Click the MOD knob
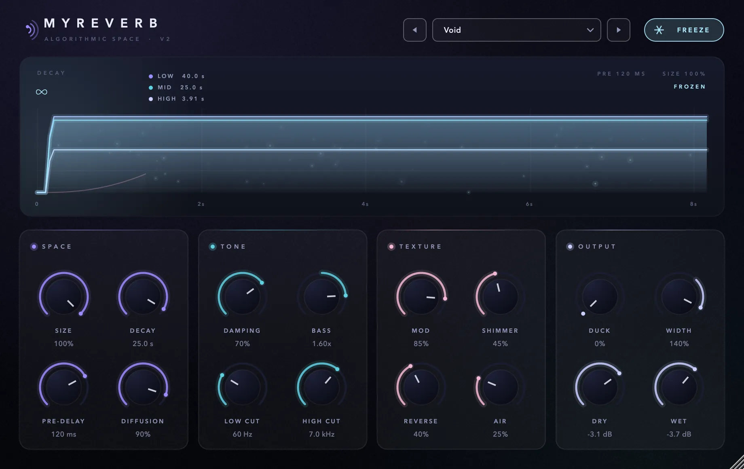This screenshot has height=469, width=744. point(421,296)
